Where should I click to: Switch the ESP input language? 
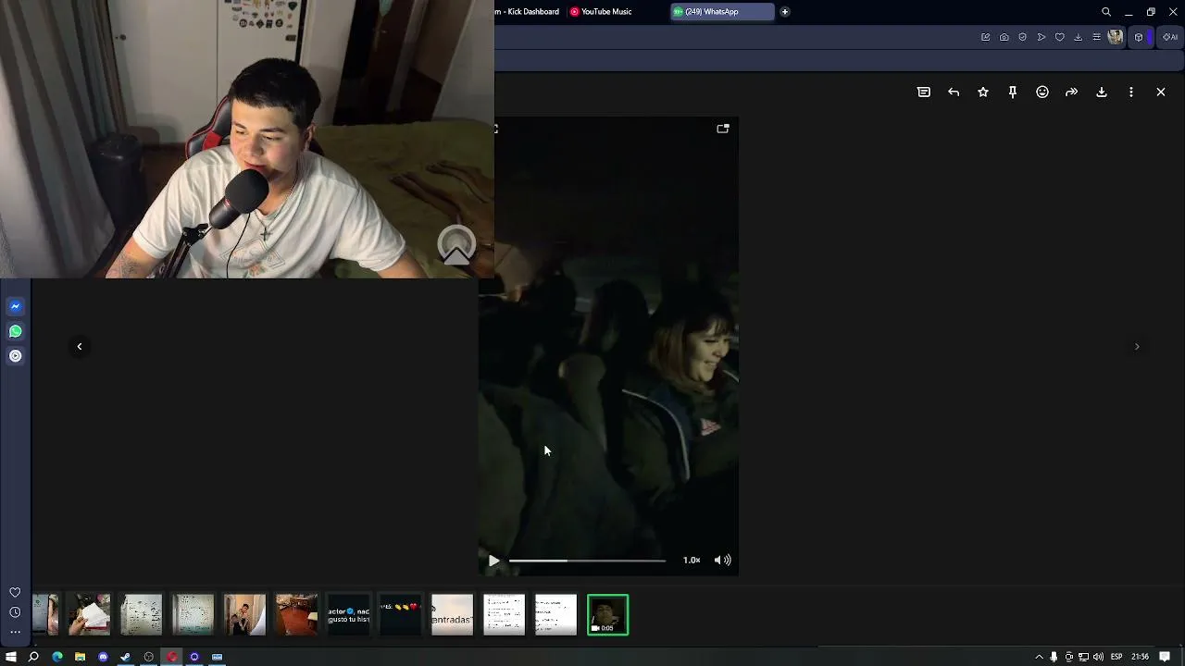[x=1116, y=657]
